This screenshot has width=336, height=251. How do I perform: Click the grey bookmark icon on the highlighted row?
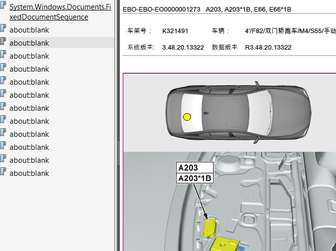tap(3, 42)
